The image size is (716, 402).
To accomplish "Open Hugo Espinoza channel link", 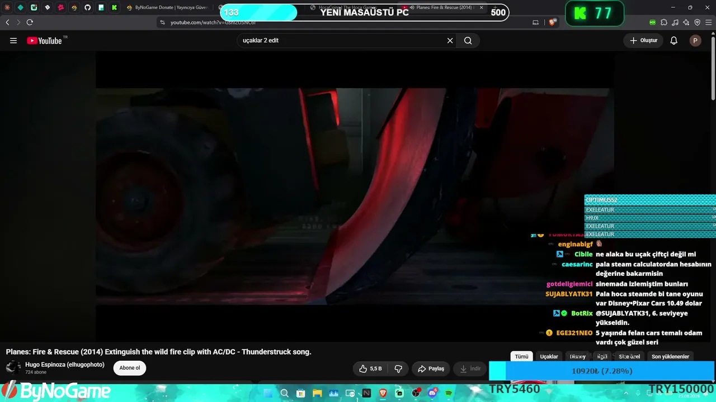I will pos(65,365).
